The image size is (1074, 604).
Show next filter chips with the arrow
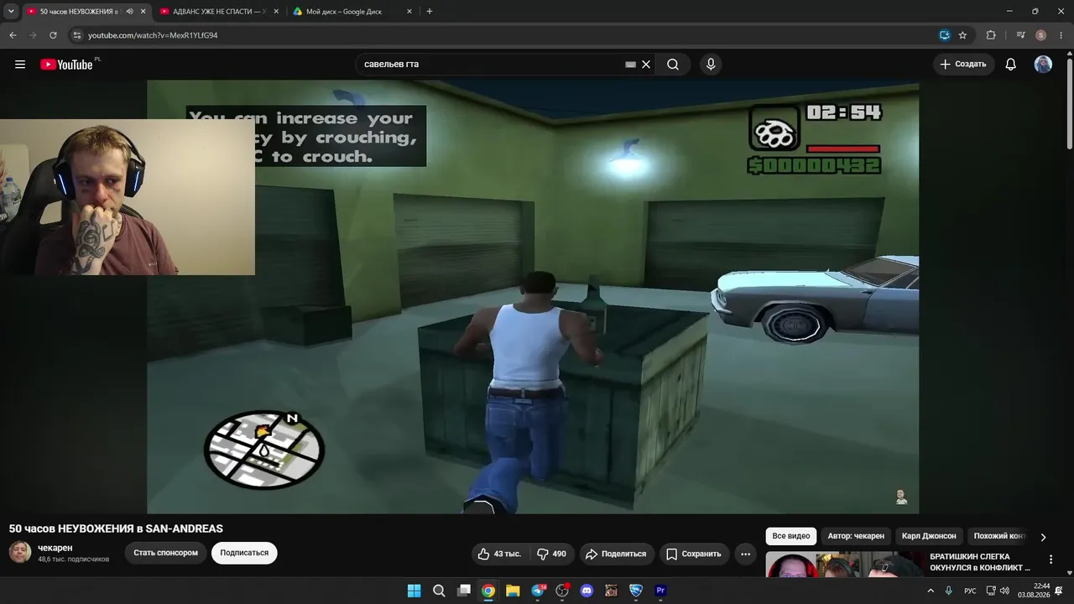click(x=1043, y=537)
